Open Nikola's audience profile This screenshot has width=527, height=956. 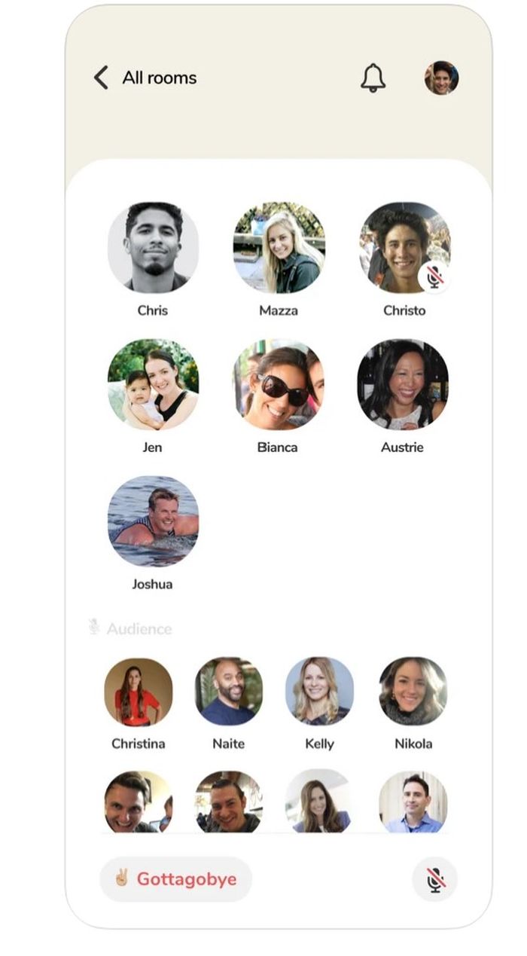413,692
